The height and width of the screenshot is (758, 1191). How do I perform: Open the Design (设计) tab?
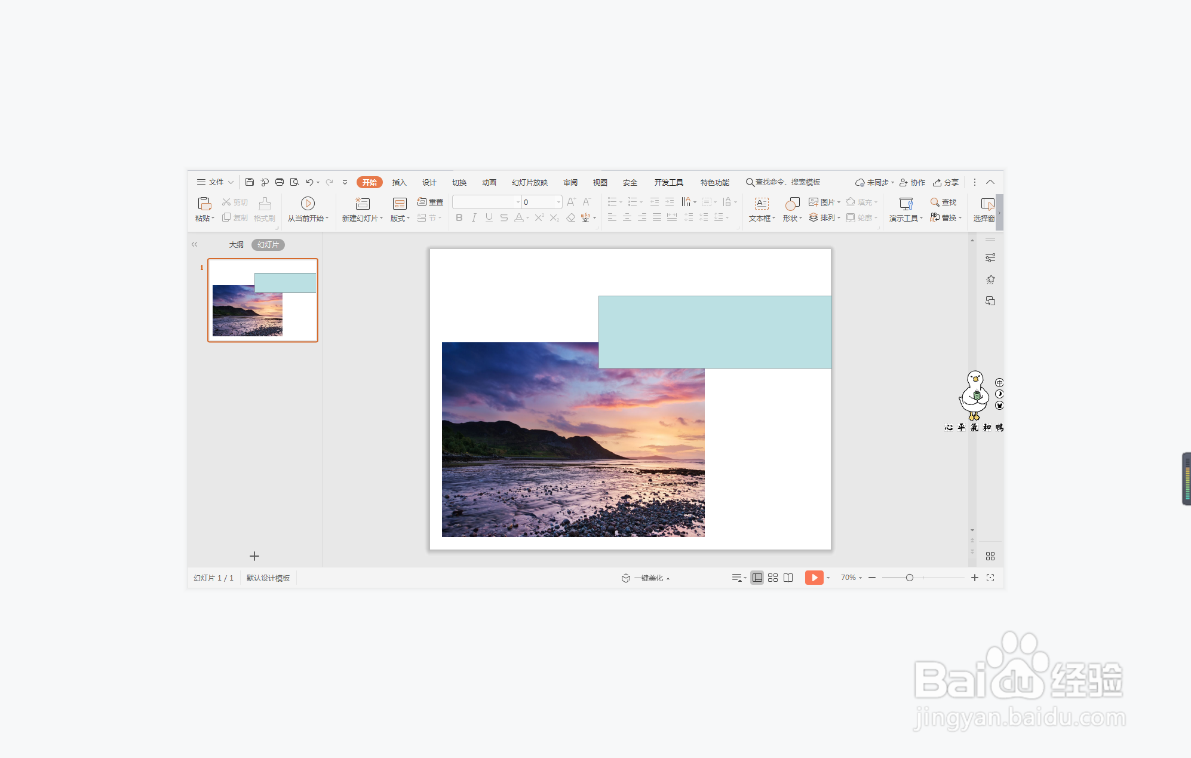429,182
